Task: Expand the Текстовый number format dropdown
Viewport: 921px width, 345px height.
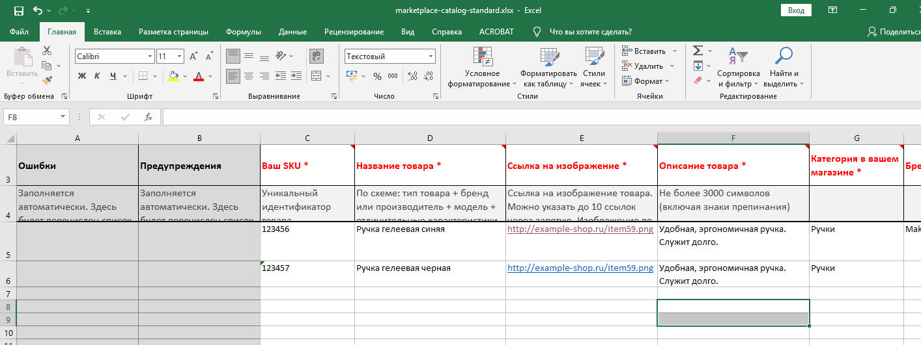Action: pyautogui.click(x=431, y=57)
